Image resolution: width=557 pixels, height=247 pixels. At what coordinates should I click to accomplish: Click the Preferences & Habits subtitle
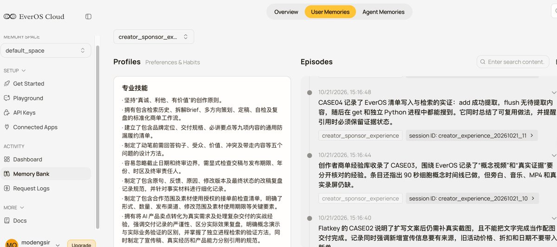[x=173, y=62]
